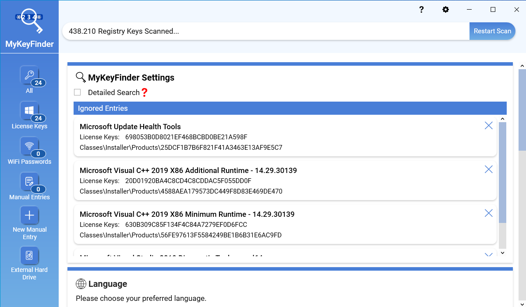This screenshot has height=307, width=526.
Task: Close the MyKeyFinder window
Action: tap(516, 10)
